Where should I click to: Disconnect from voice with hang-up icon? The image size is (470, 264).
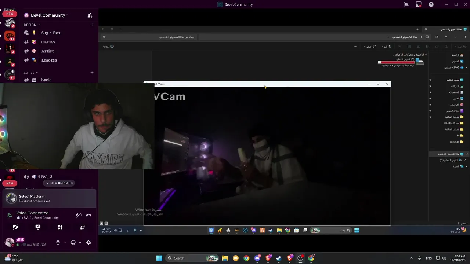pos(88,215)
